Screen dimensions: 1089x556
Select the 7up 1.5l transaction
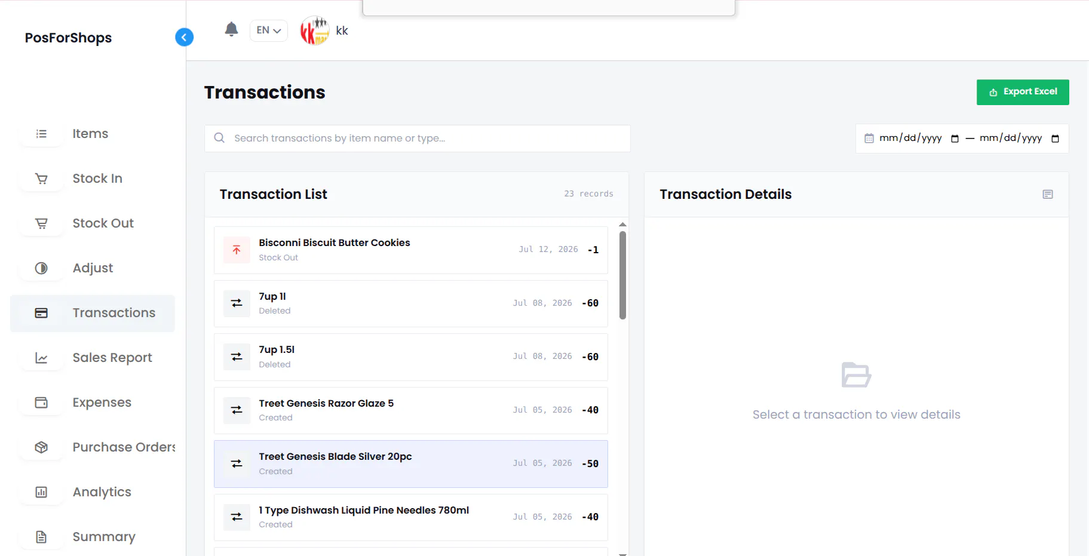[x=411, y=357]
